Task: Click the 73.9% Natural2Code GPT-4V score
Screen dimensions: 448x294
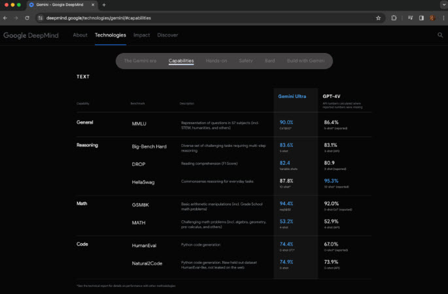Action: tap(331, 262)
